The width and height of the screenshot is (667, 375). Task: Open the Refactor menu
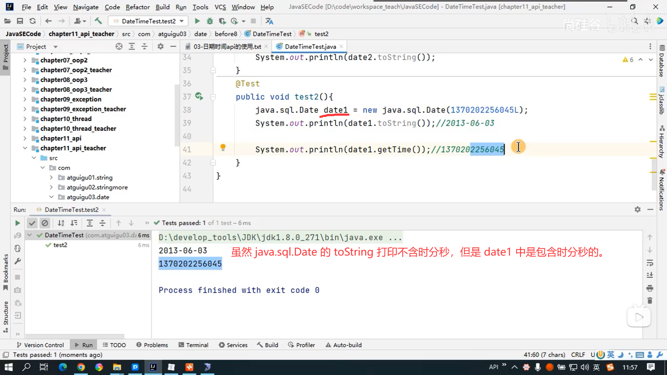(138, 7)
